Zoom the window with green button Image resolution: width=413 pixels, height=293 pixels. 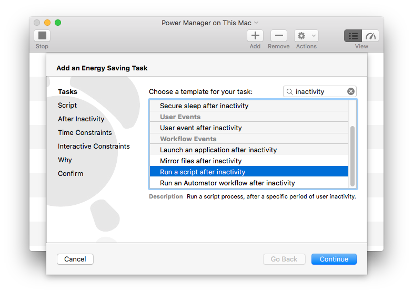tap(58, 23)
